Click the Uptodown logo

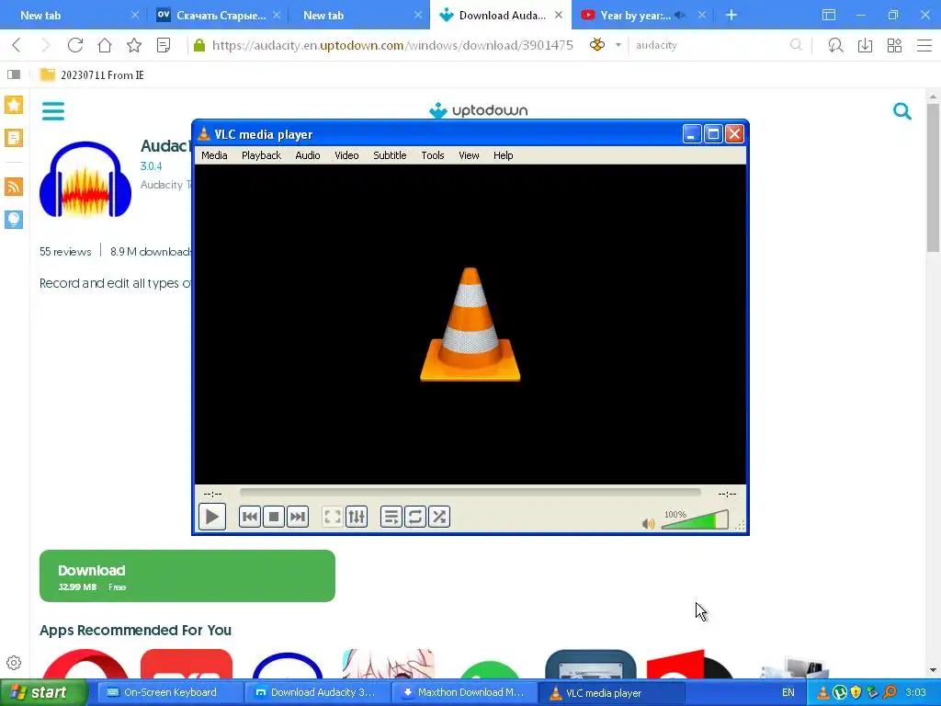click(x=478, y=110)
